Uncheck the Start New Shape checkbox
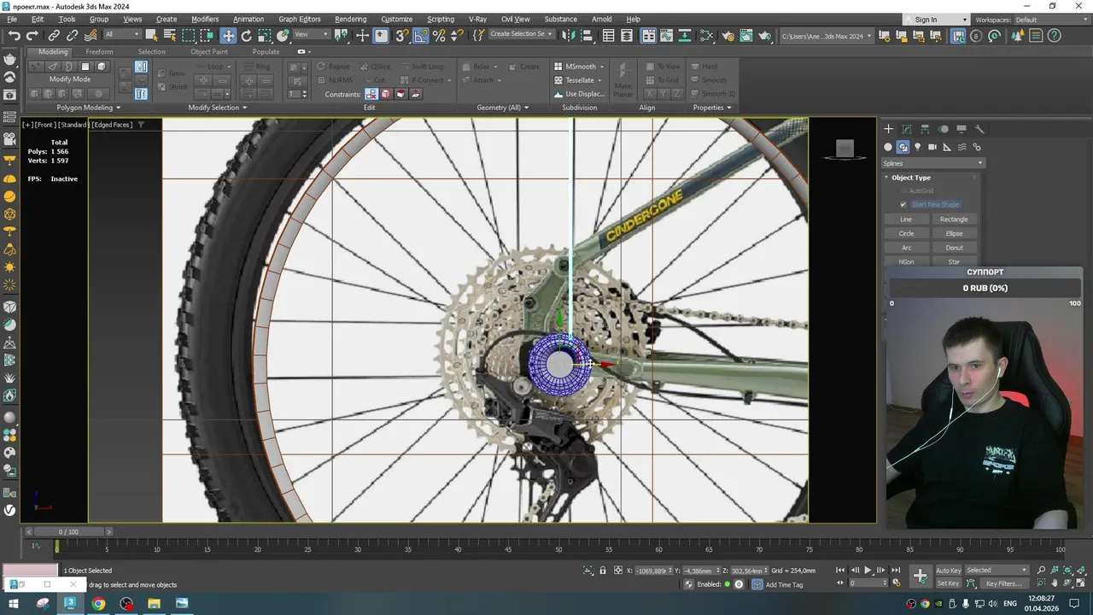Image resolution: width=1093 pixels, height=615 pixels. click(903, 204)
